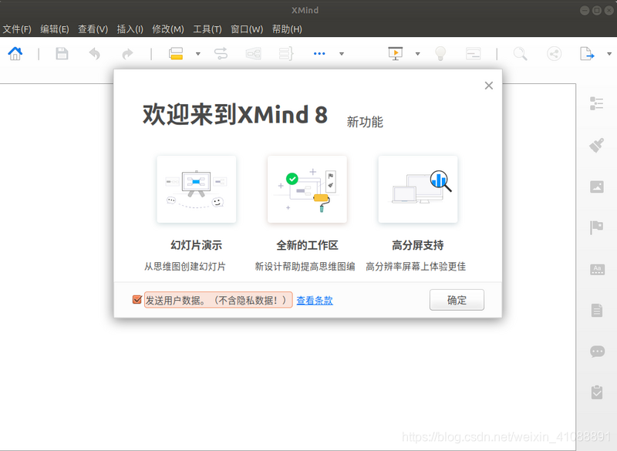Click the 高分辨率屏幕上体验更佳 description

pyautogui.click(x=416, y=267)
